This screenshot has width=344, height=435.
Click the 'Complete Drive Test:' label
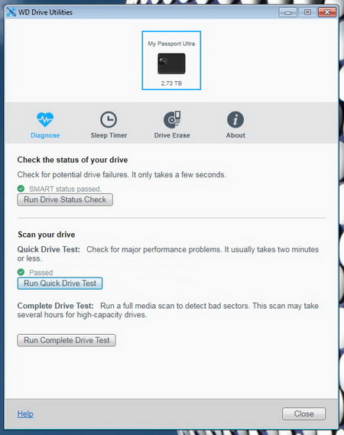click(x=56, y=306)
